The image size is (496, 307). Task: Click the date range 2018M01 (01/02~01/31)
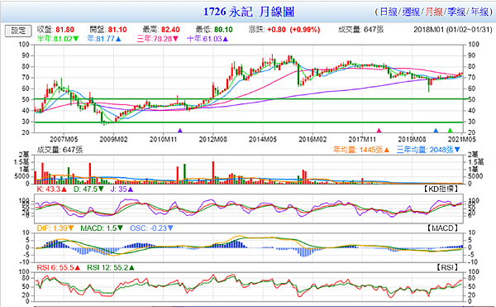[x=453, y=30]
